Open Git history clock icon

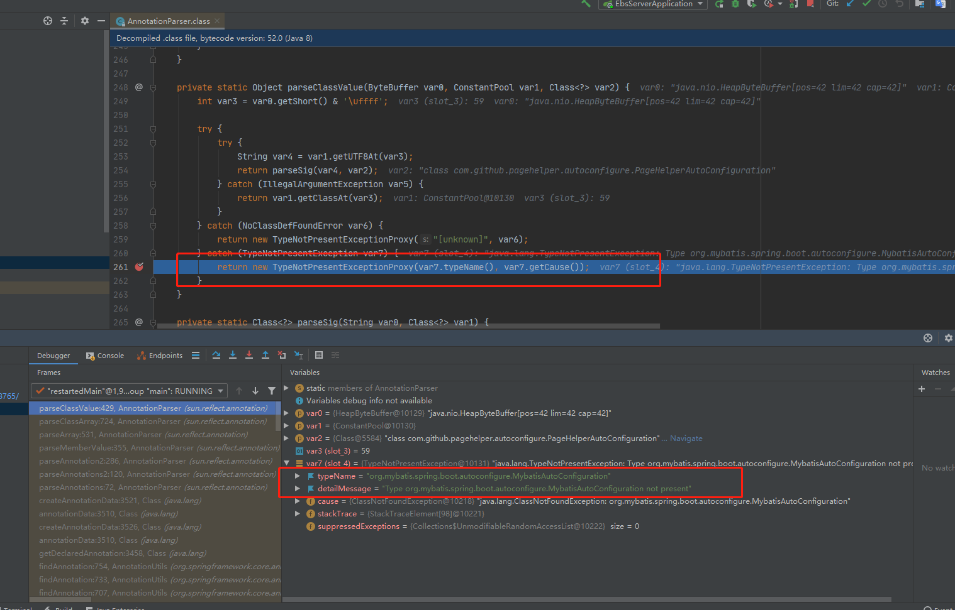883,4
